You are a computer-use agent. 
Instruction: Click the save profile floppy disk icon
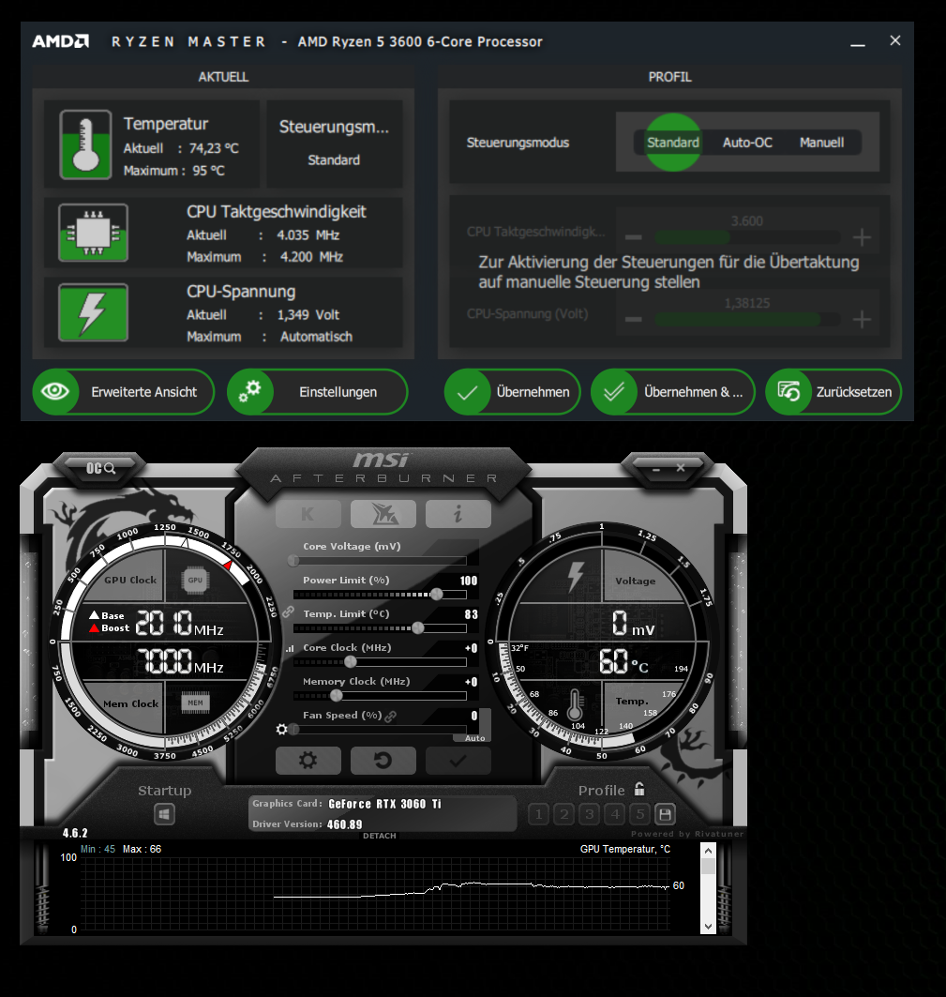click(666, 814)
